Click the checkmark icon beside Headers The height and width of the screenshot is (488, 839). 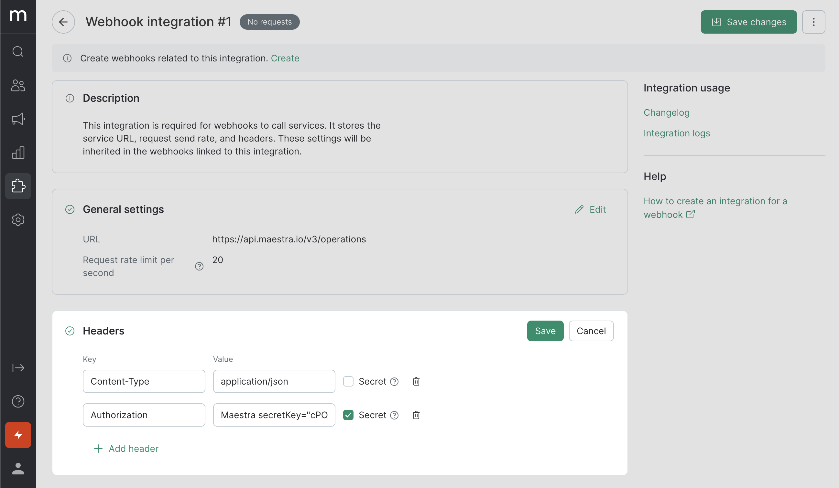click(x=70, y=331)
